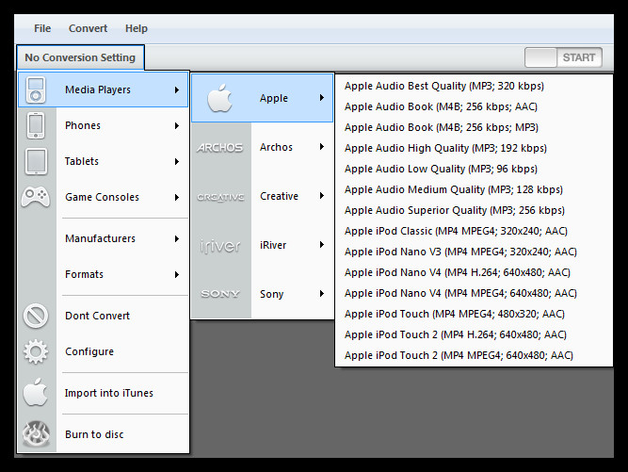Select iRiver in manufacturer submenu
Viewport: 628px width, 472px height.
[x=263, y=245]
